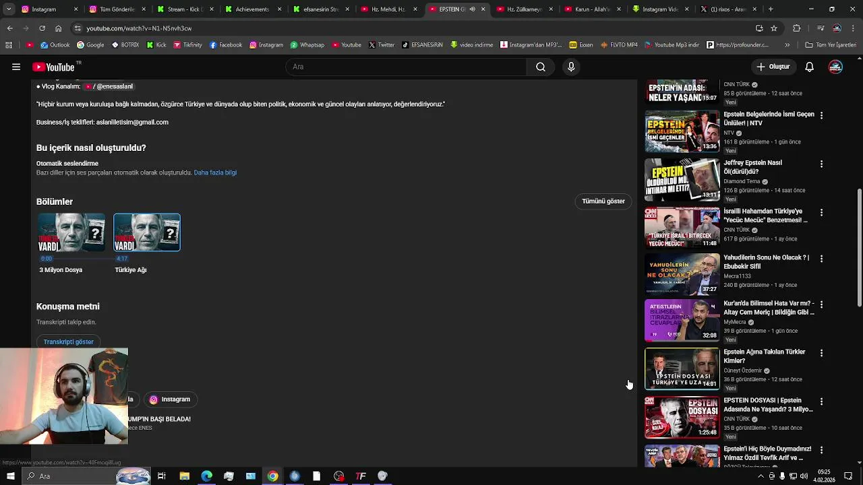This screenshot has height=485, width=863.
Task: Open File Explorer from the taskbar
Action: click(184, 476)
